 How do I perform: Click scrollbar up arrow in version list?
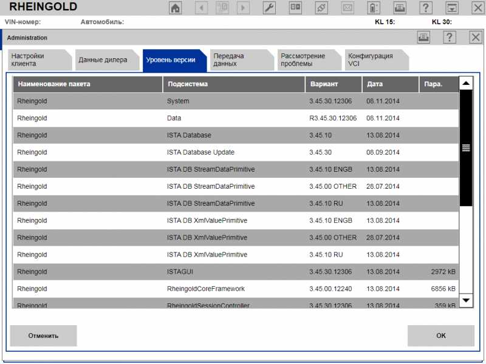[466, 83]
